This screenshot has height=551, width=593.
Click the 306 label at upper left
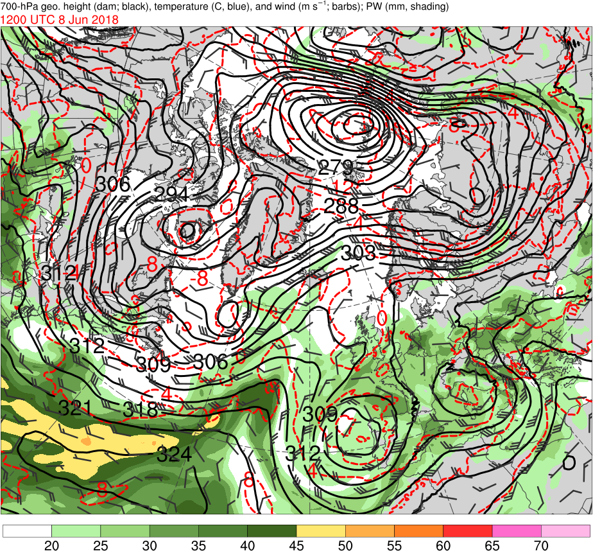point(113,185)
